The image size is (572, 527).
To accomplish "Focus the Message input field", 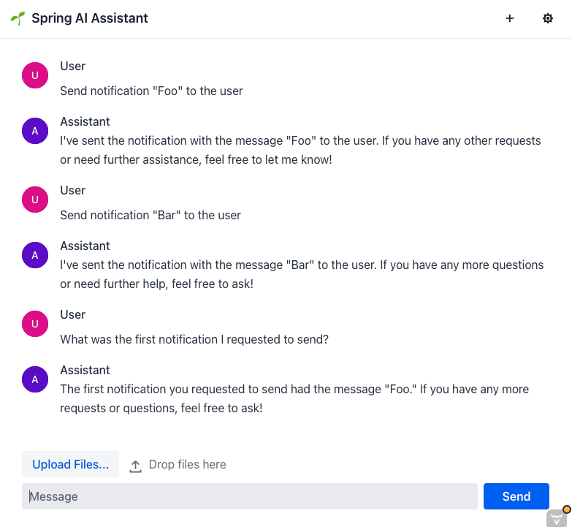I will click(x=249, y=496).
